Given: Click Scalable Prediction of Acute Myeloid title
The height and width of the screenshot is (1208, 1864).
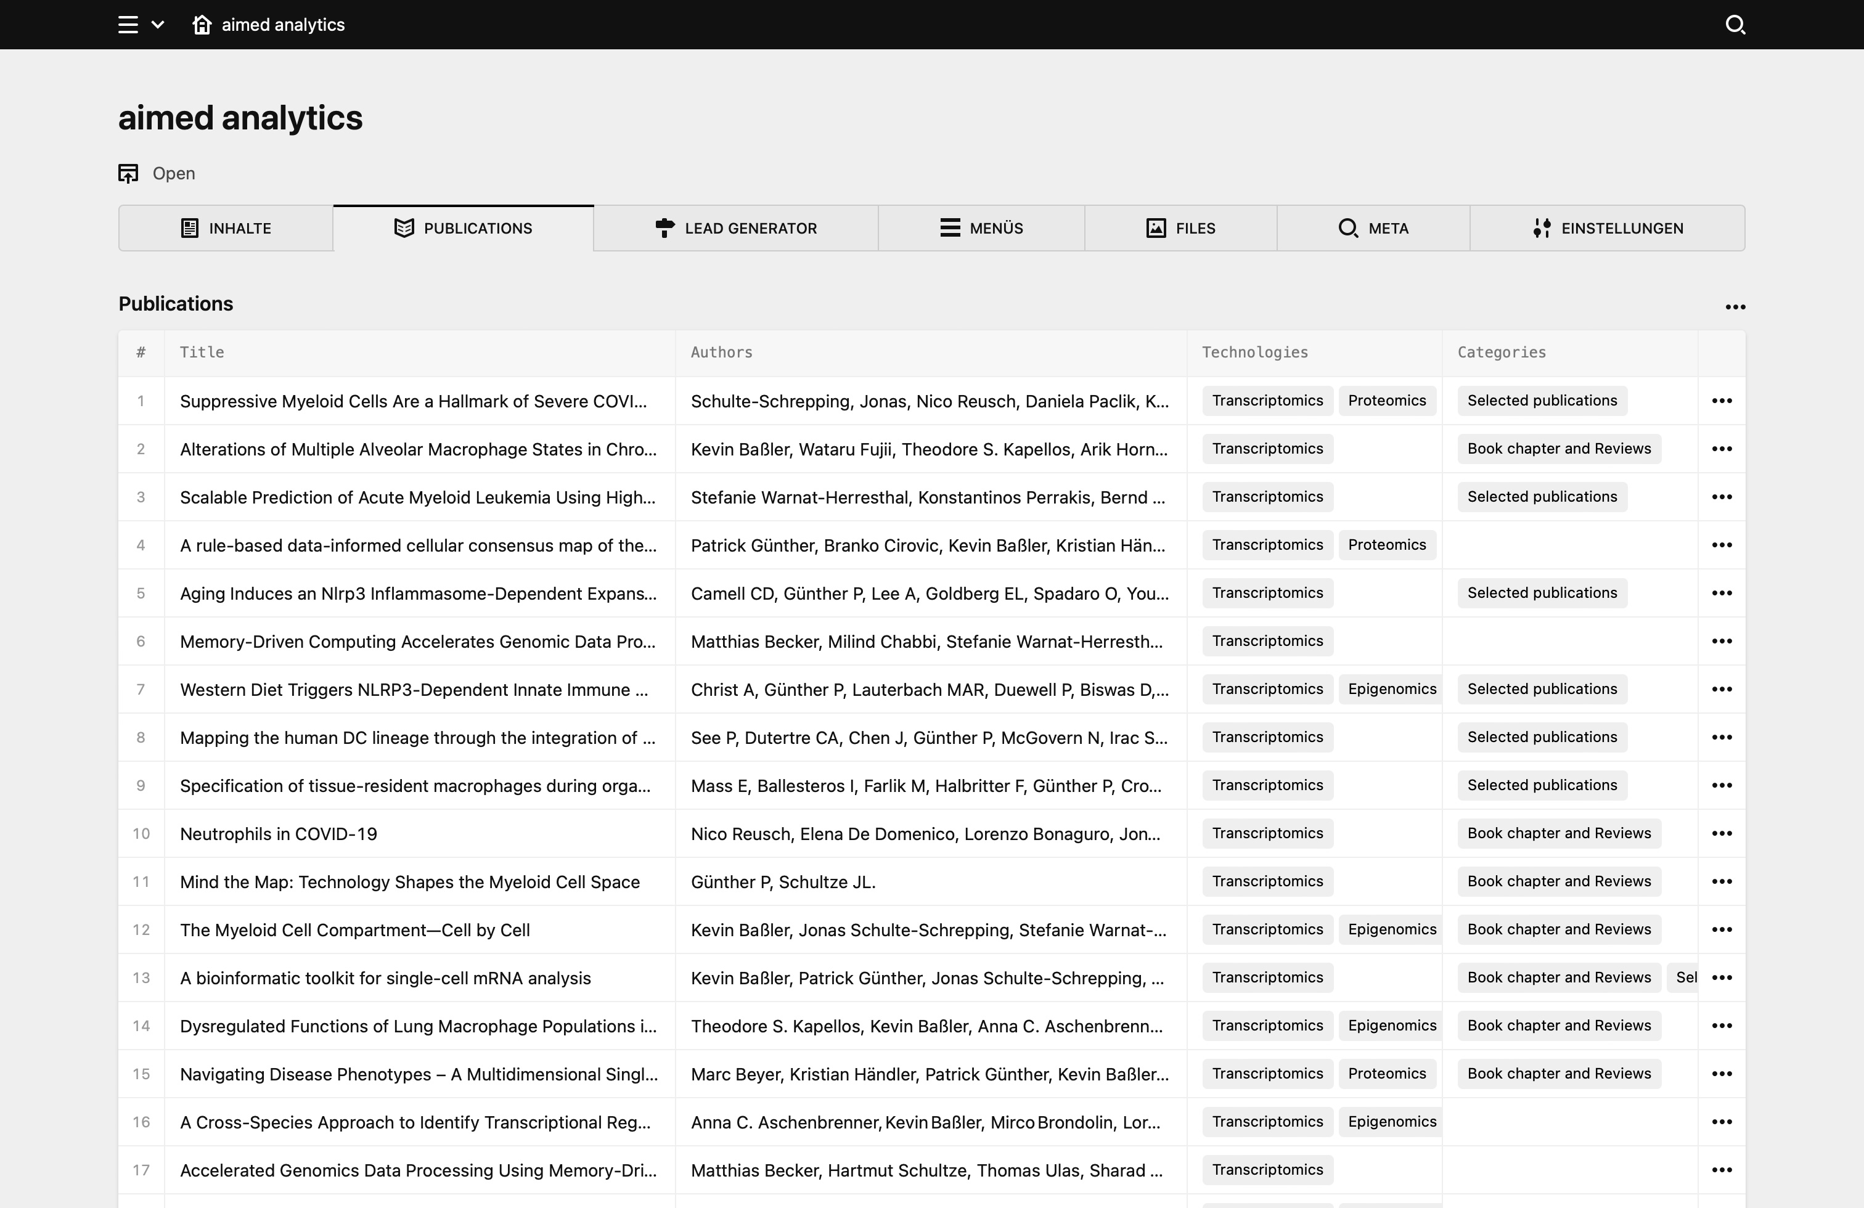Looking at the screenshot, I should point(417,497).
